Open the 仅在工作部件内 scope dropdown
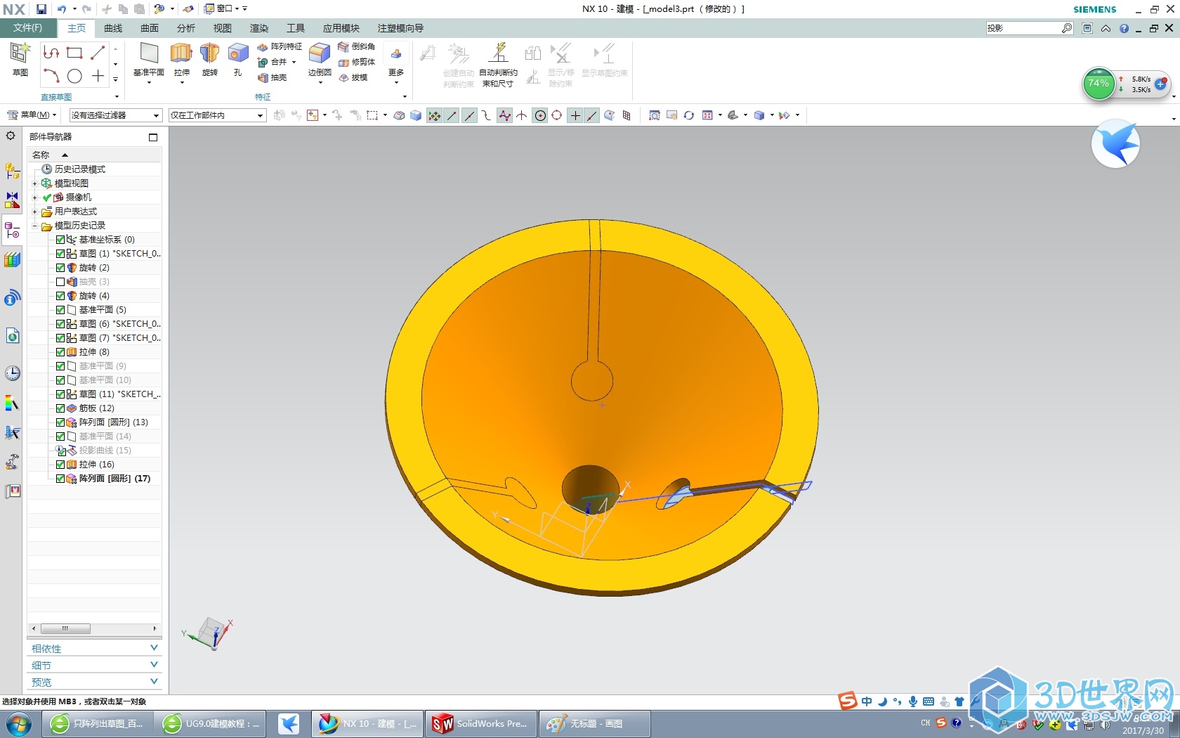Image resolution: width=1180 pixels, height=738 pixels. 217,115
